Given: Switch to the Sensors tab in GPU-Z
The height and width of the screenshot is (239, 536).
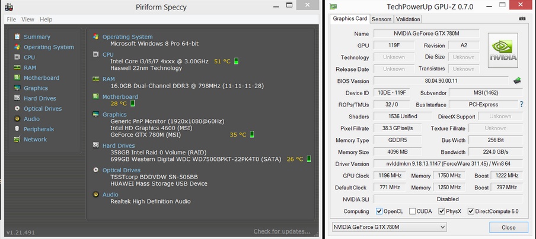Looking at the screenshot, I should (x=381, y=19).
